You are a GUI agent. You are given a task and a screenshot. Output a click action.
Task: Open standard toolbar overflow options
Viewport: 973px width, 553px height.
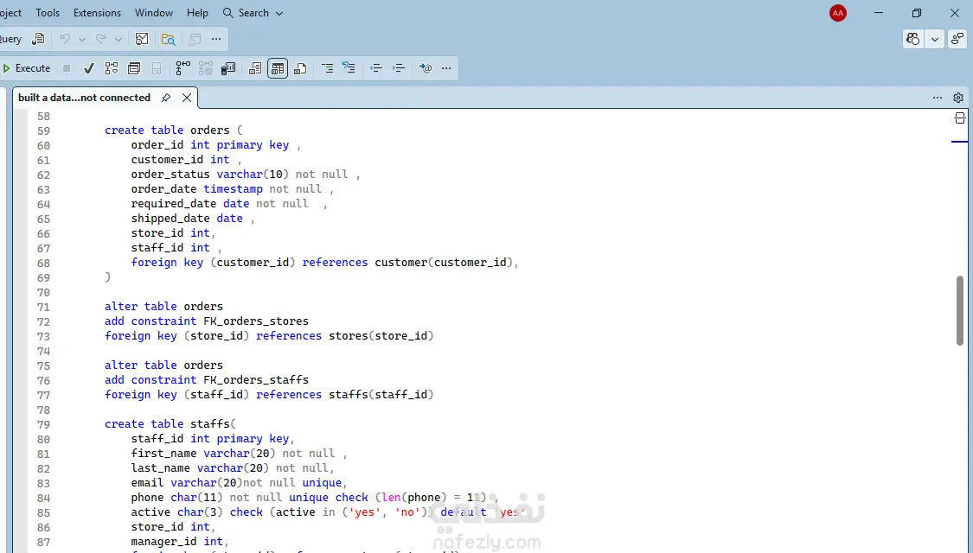pyautogui.click(x=216, y=39)
